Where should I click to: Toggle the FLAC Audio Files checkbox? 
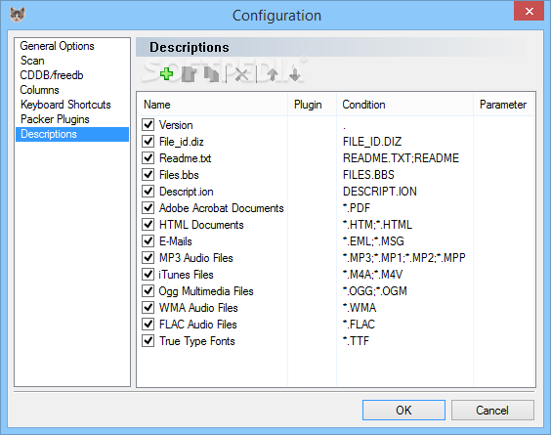(x=148, y=324)
